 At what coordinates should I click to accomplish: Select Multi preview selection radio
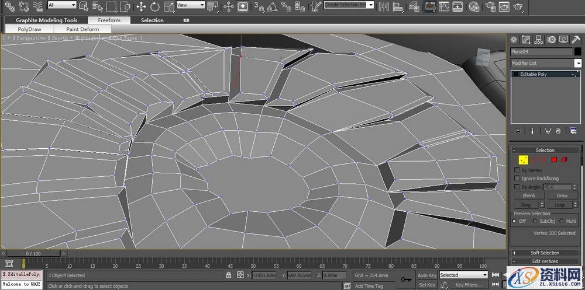tap(562, 221)
